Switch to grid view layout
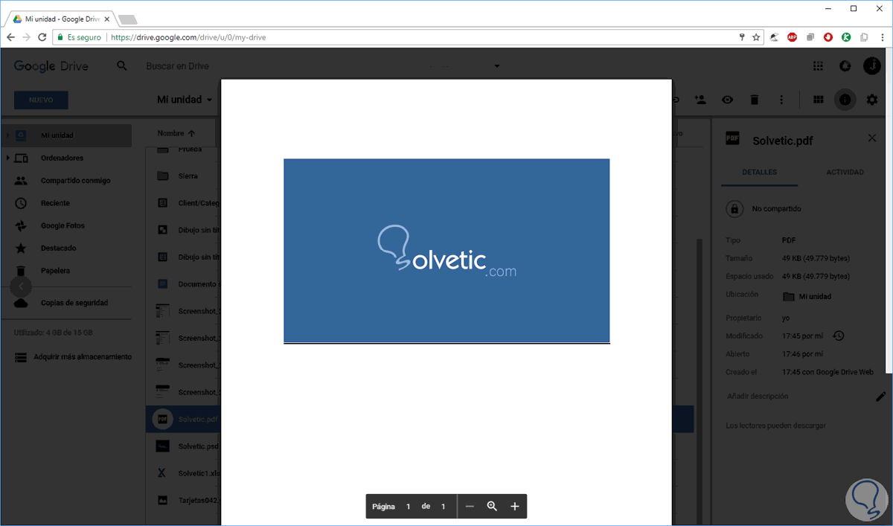 click(x=818, y=100)
